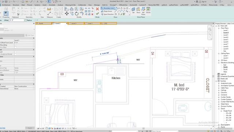Select the Rectangle draw tool
Viewport: 234px width, 132px height.
pos(118,8)
